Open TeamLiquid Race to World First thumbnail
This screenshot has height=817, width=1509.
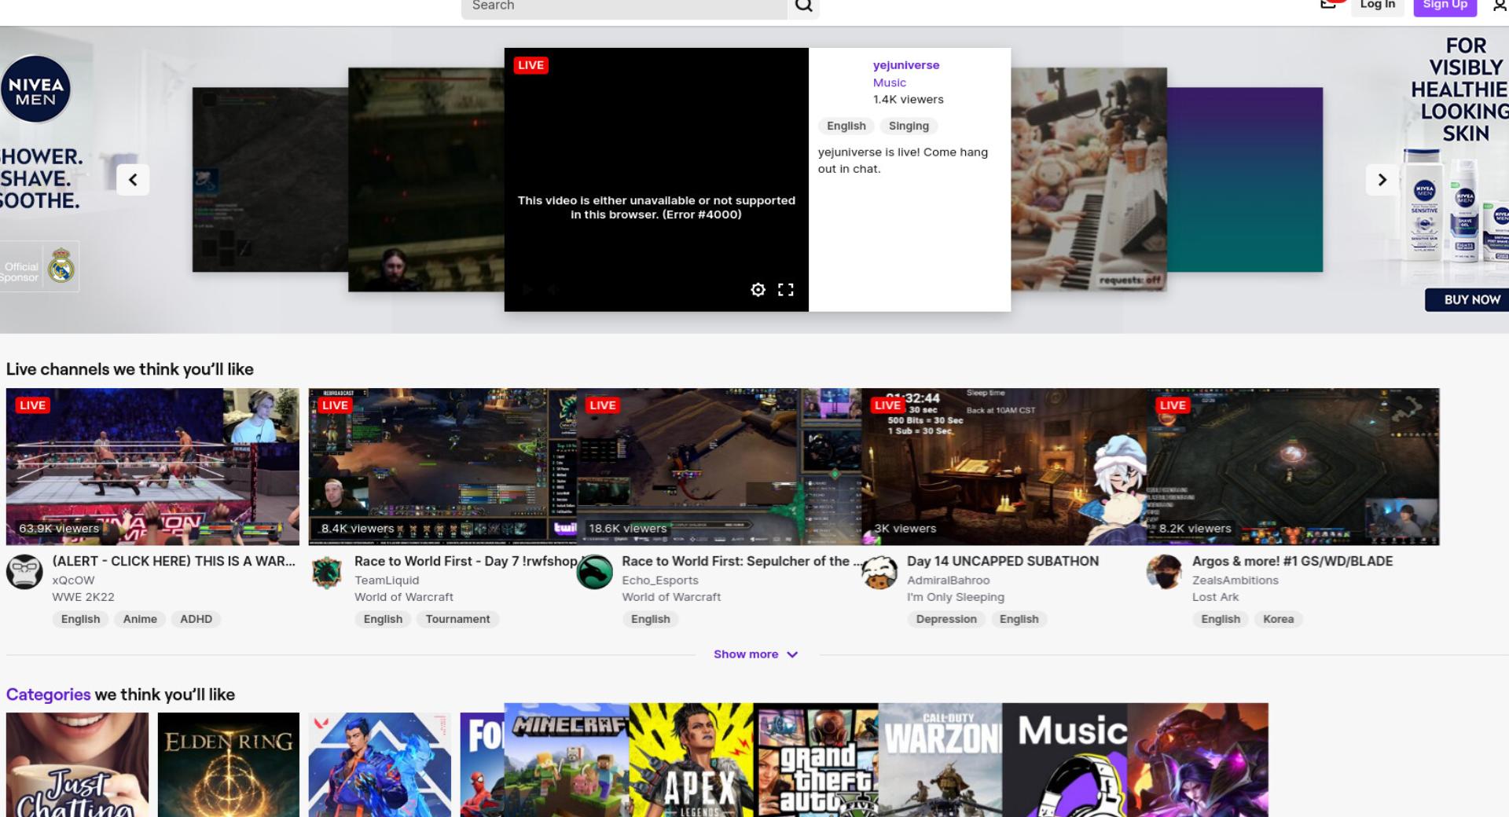(442, 467)
